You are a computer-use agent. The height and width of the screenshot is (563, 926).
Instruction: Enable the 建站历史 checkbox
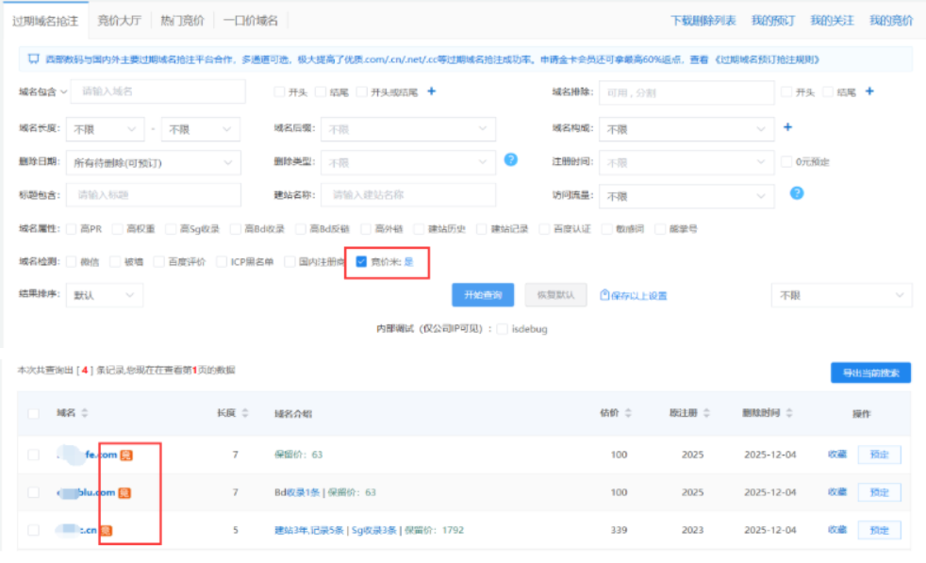click(x=419, y=229)
